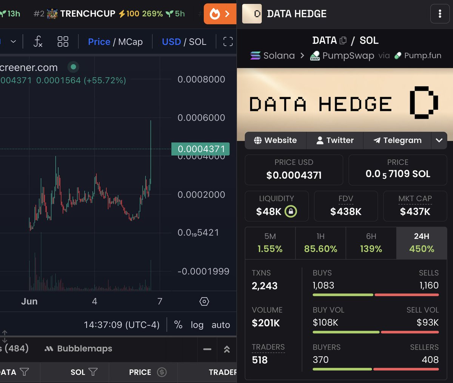
Task: Click the PumpSwap logo icon
Action: click(315, 56)
